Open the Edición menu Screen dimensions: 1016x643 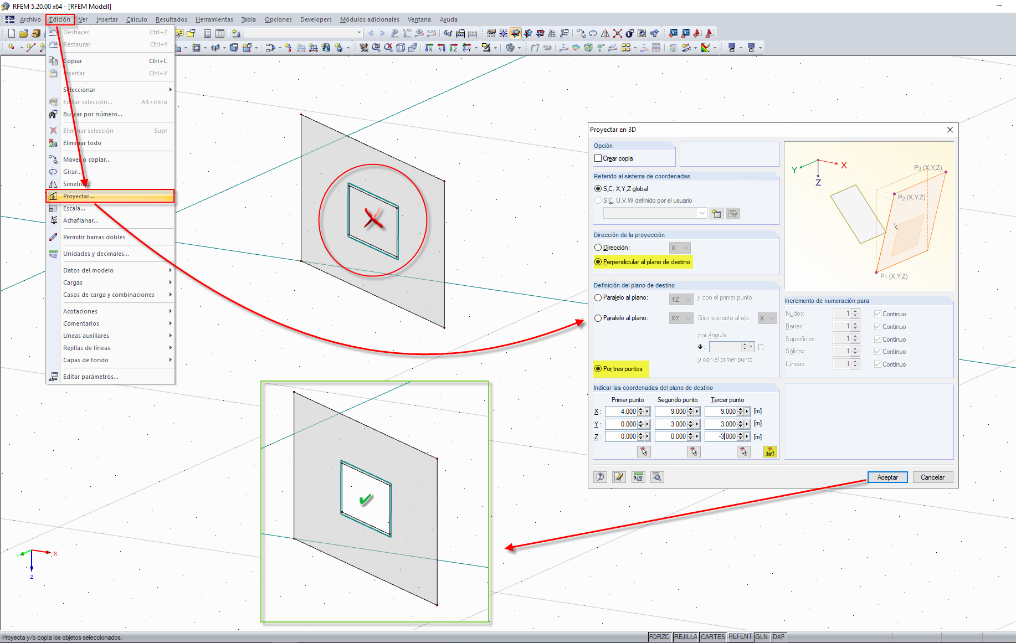click(60, 20)
